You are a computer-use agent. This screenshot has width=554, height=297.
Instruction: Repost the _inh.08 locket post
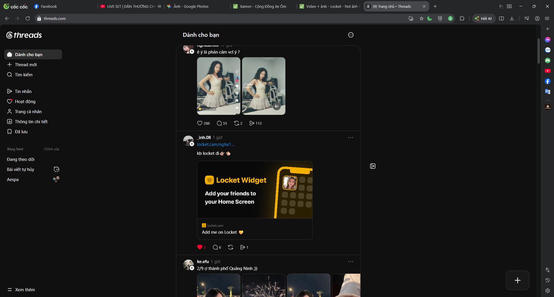pos(231,247)
